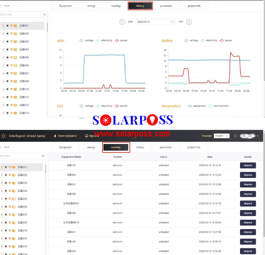Click the thermodynamic flame icon
The image size is (265, 255).
pos(55,136)
